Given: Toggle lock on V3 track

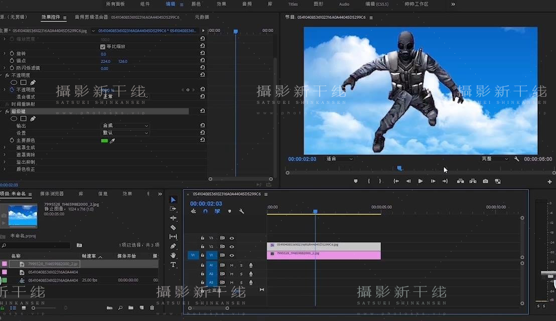Looking at the screenshot, I should tap(202, 238).
